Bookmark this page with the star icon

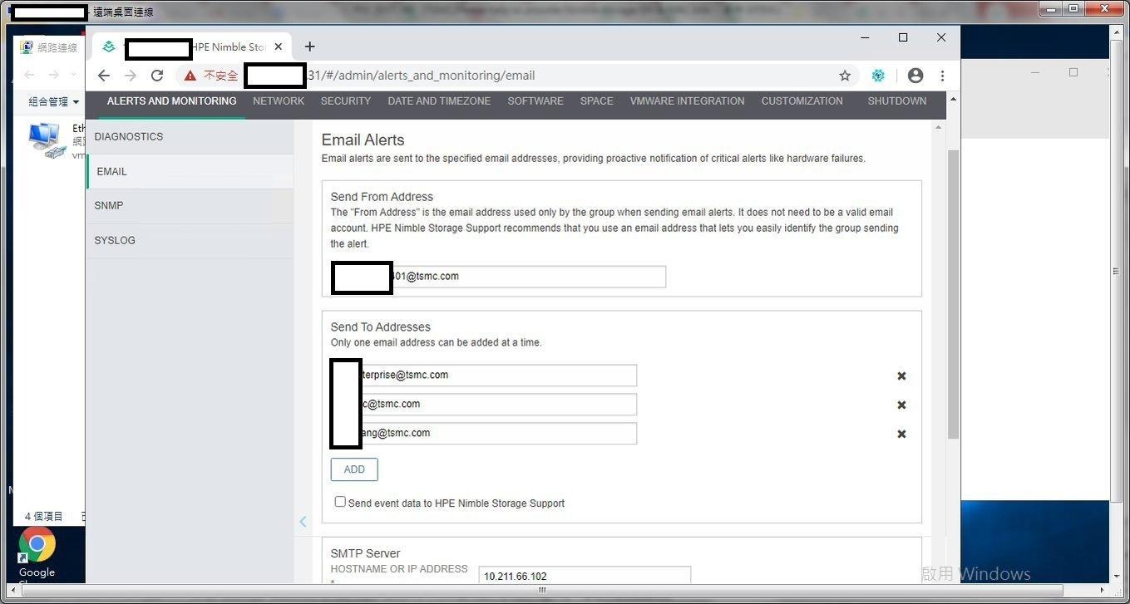[x=845, y=76]
